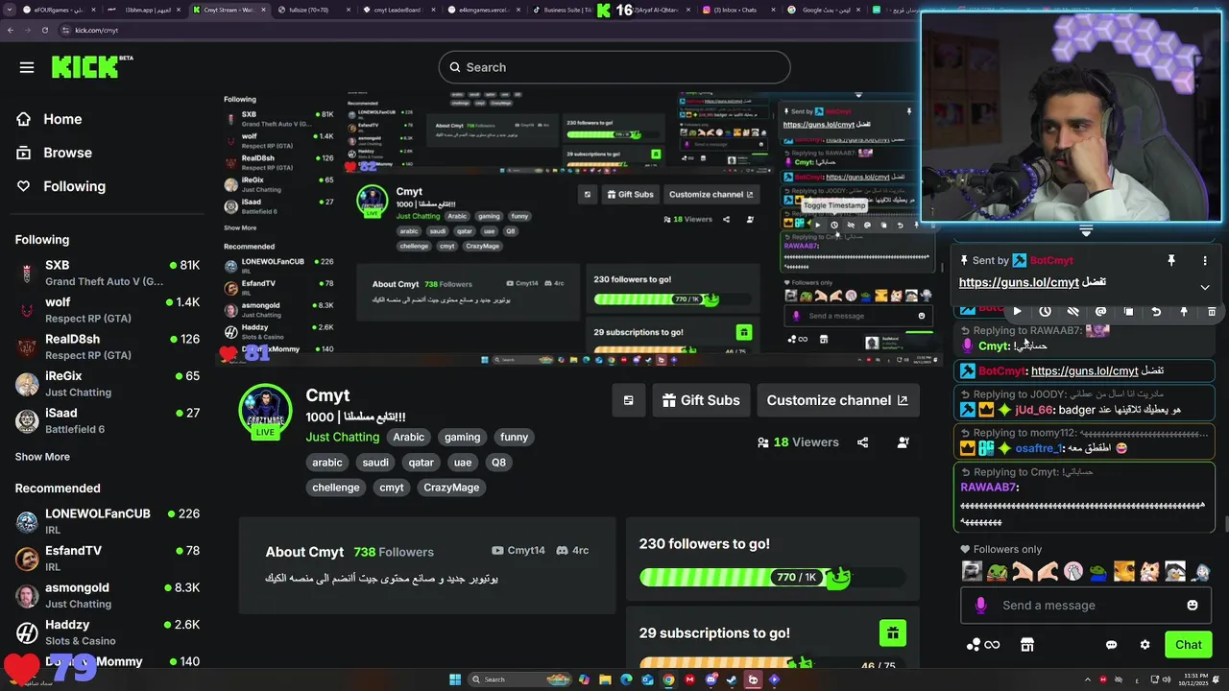This screenshot has height=691, width=1229.
Task: Expand Show More under Following list
Action: 42,457
